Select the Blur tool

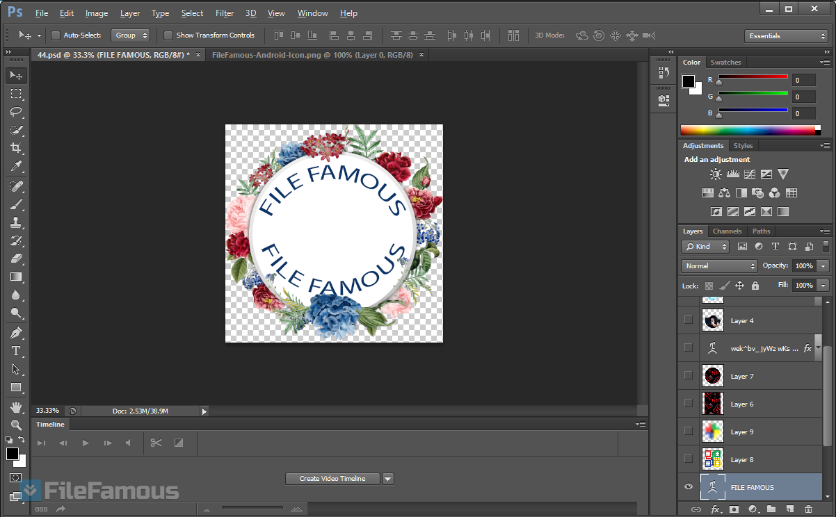(x=17, y=295)
